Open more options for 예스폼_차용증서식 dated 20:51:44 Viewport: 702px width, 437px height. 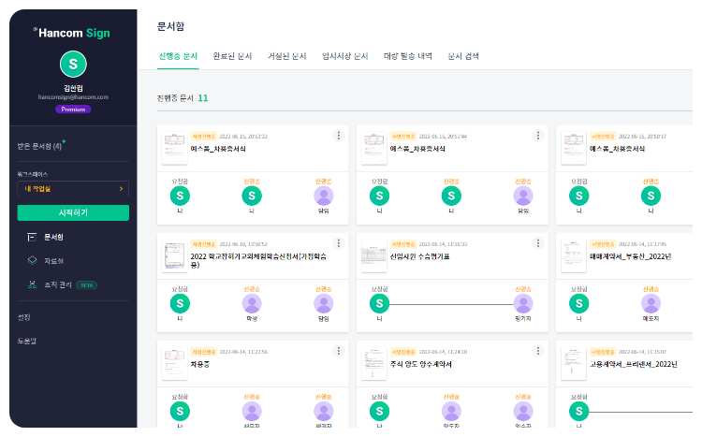pyautogui.click(x=538, y=136)
